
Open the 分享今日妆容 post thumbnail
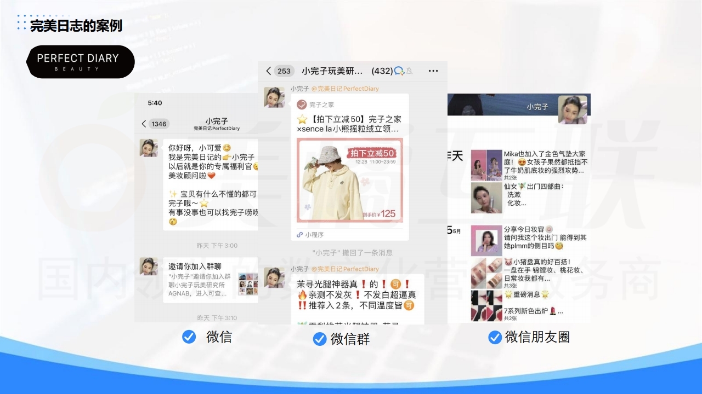(486, 240)
